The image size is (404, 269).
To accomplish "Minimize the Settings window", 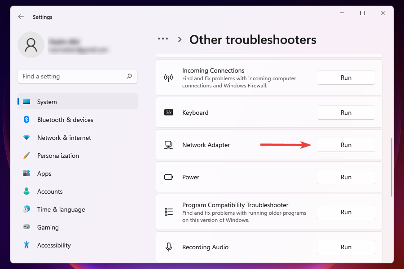I will [342, 13].
